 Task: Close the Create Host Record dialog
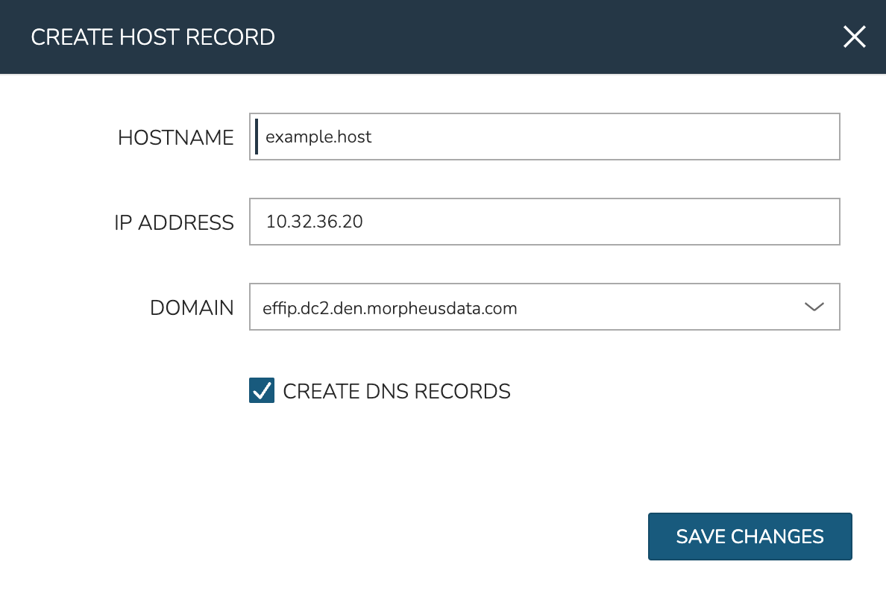pyautogui.click(x=854, y=37)
